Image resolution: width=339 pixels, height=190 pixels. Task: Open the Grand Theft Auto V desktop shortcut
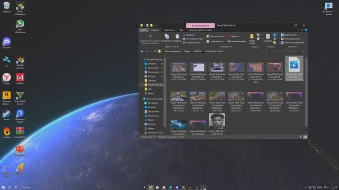click(20, 98)
